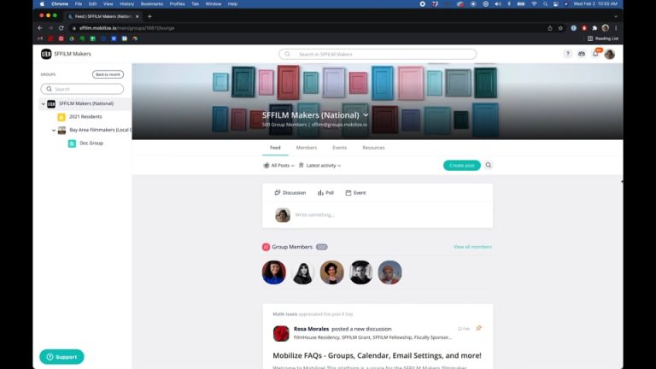Open Chrome Bookmarks menu

[151, 3]
